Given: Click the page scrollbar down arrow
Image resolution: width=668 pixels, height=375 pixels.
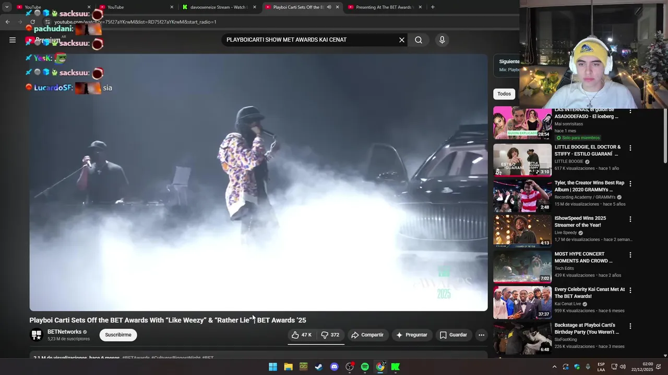Looking at the screenshot, I should (x=665, y=356).
